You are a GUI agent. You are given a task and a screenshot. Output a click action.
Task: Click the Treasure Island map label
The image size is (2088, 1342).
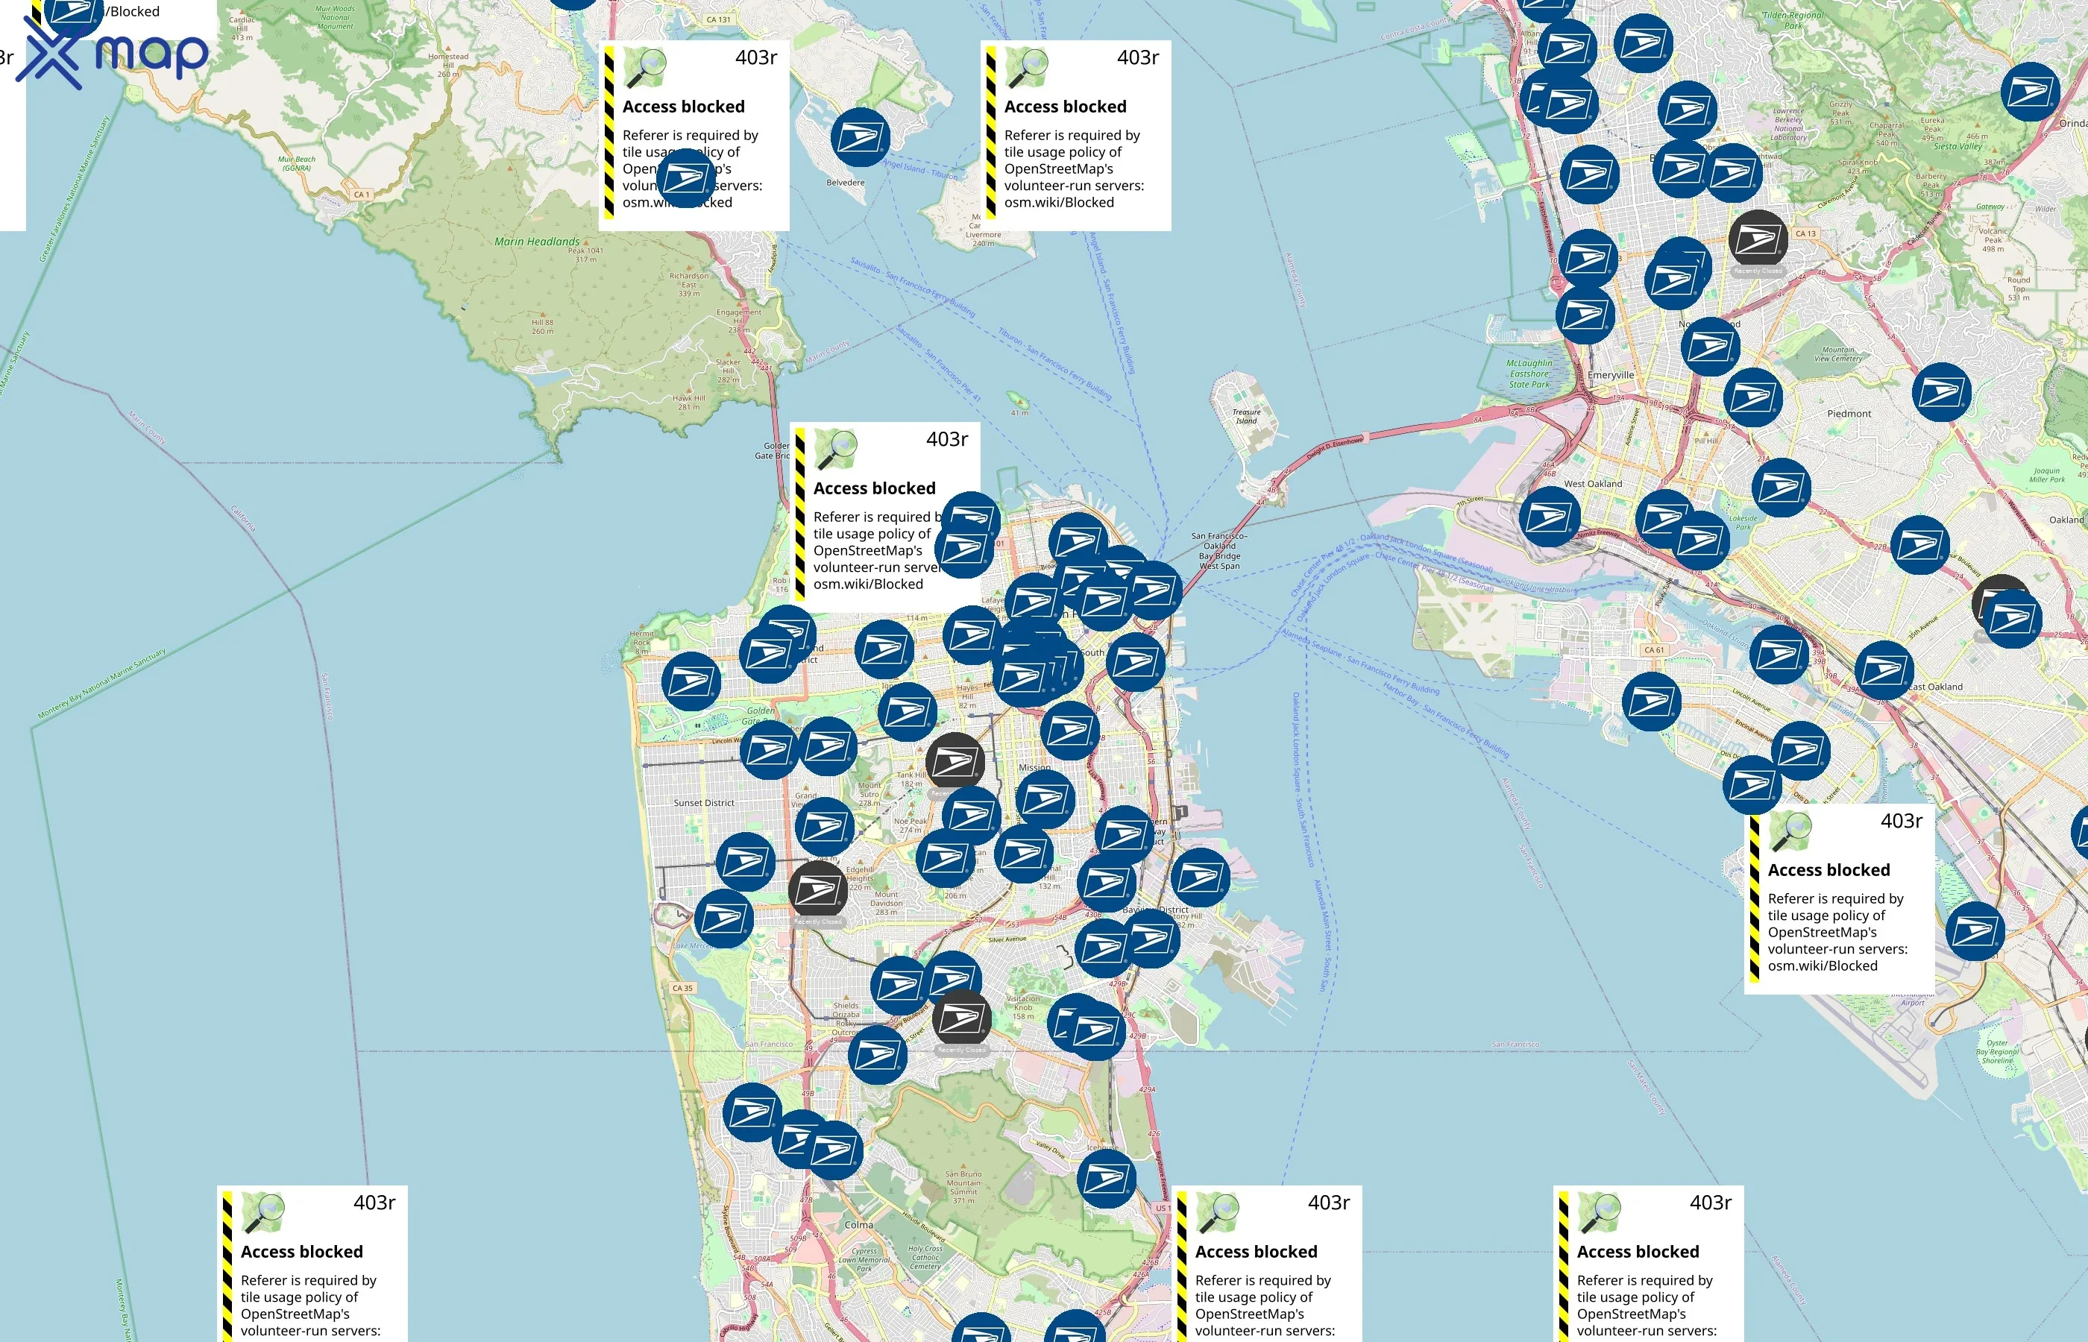tap(1246, 417)
